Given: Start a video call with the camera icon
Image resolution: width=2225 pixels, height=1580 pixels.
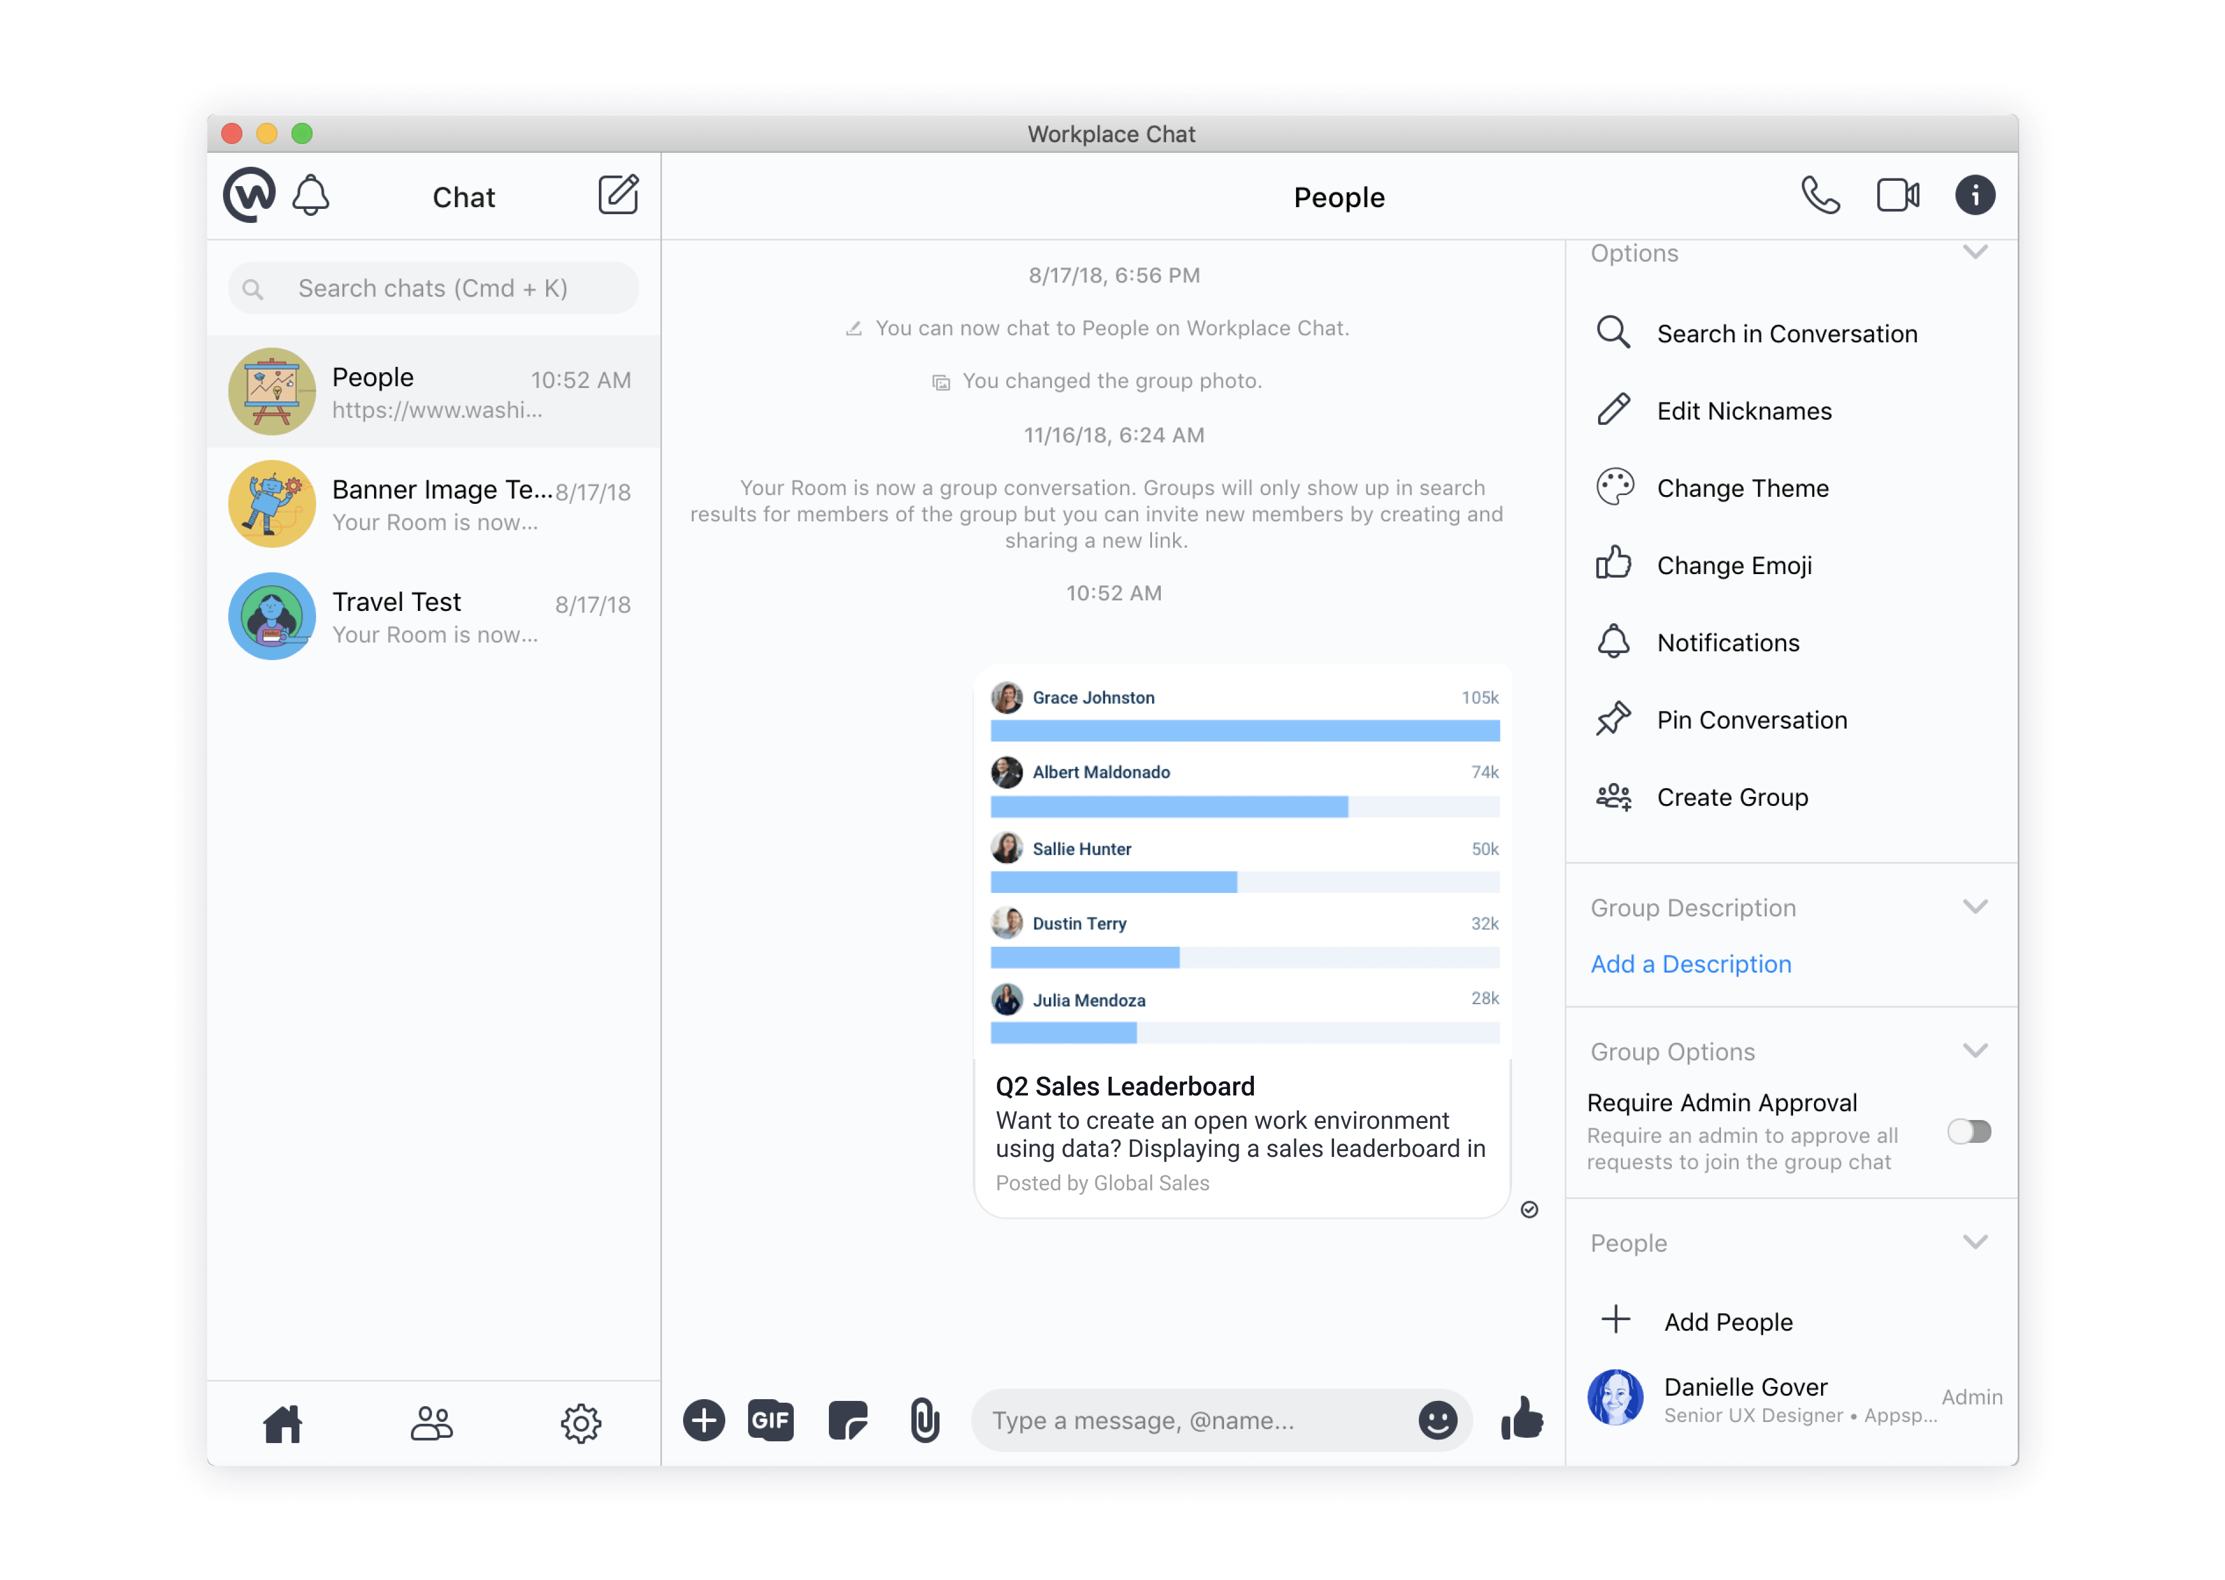Looking at the screenshot, I should (1897, 195).
